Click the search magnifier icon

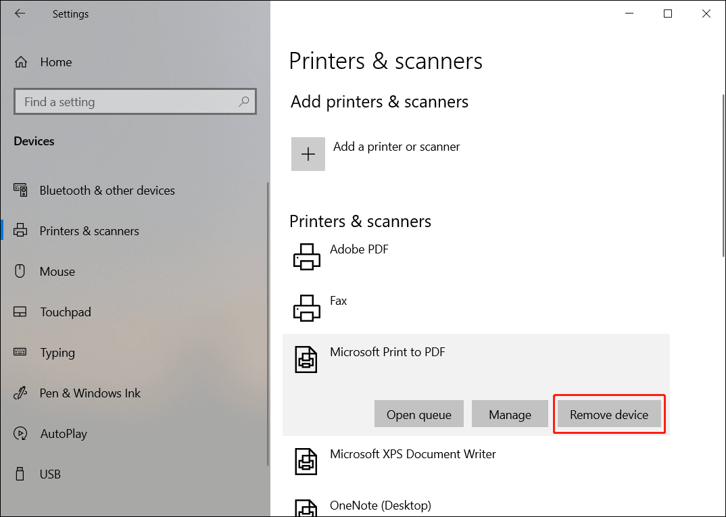(244, 101)
